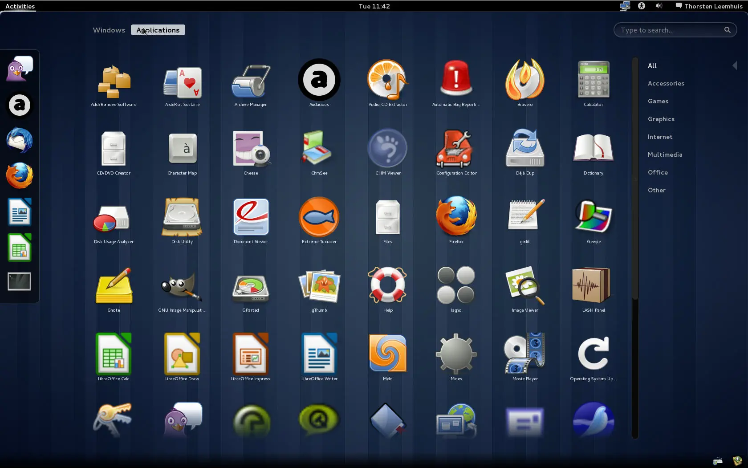Image resolution: width=748 pixels, height=468 pixels.
Task: Open the Movie Player
Action: coord(524,354)
